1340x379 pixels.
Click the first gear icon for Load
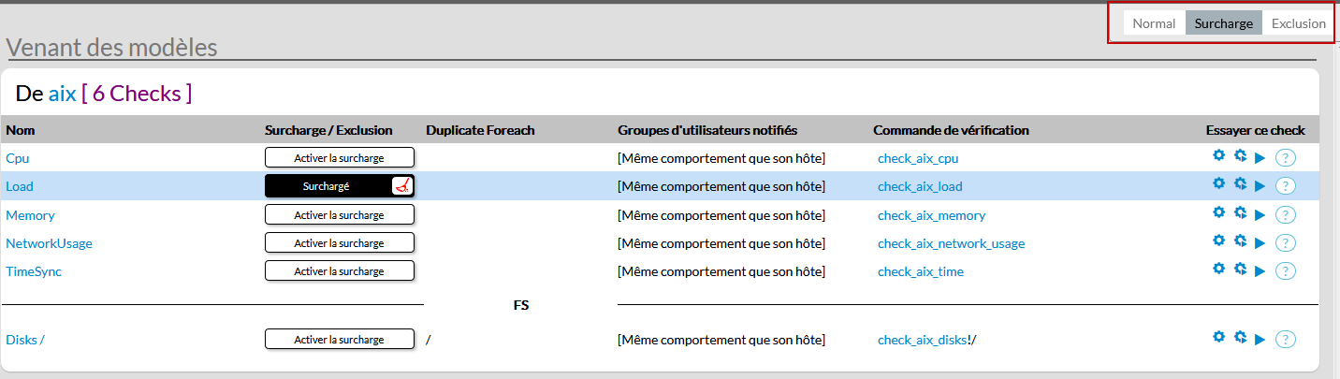coord(1218,183)
